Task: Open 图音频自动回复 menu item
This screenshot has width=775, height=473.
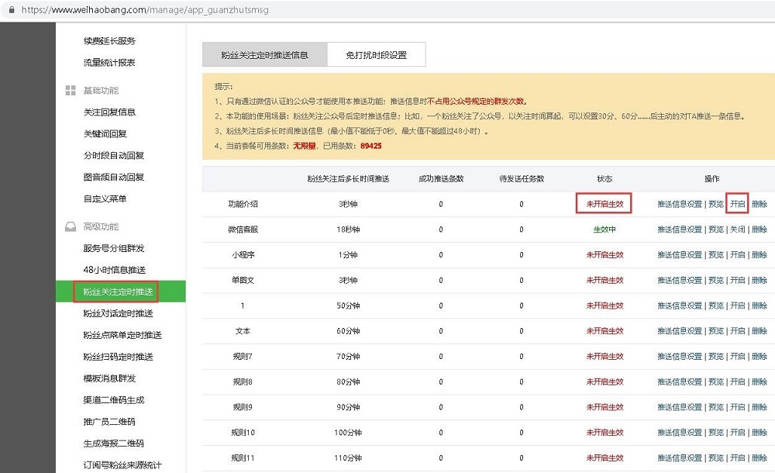Action: tap(114, 177)
